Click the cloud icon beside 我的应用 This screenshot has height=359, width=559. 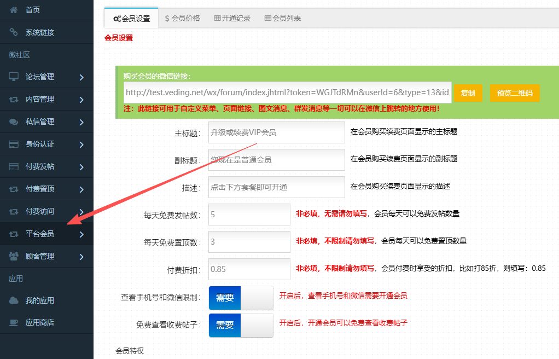coord(14,300)
